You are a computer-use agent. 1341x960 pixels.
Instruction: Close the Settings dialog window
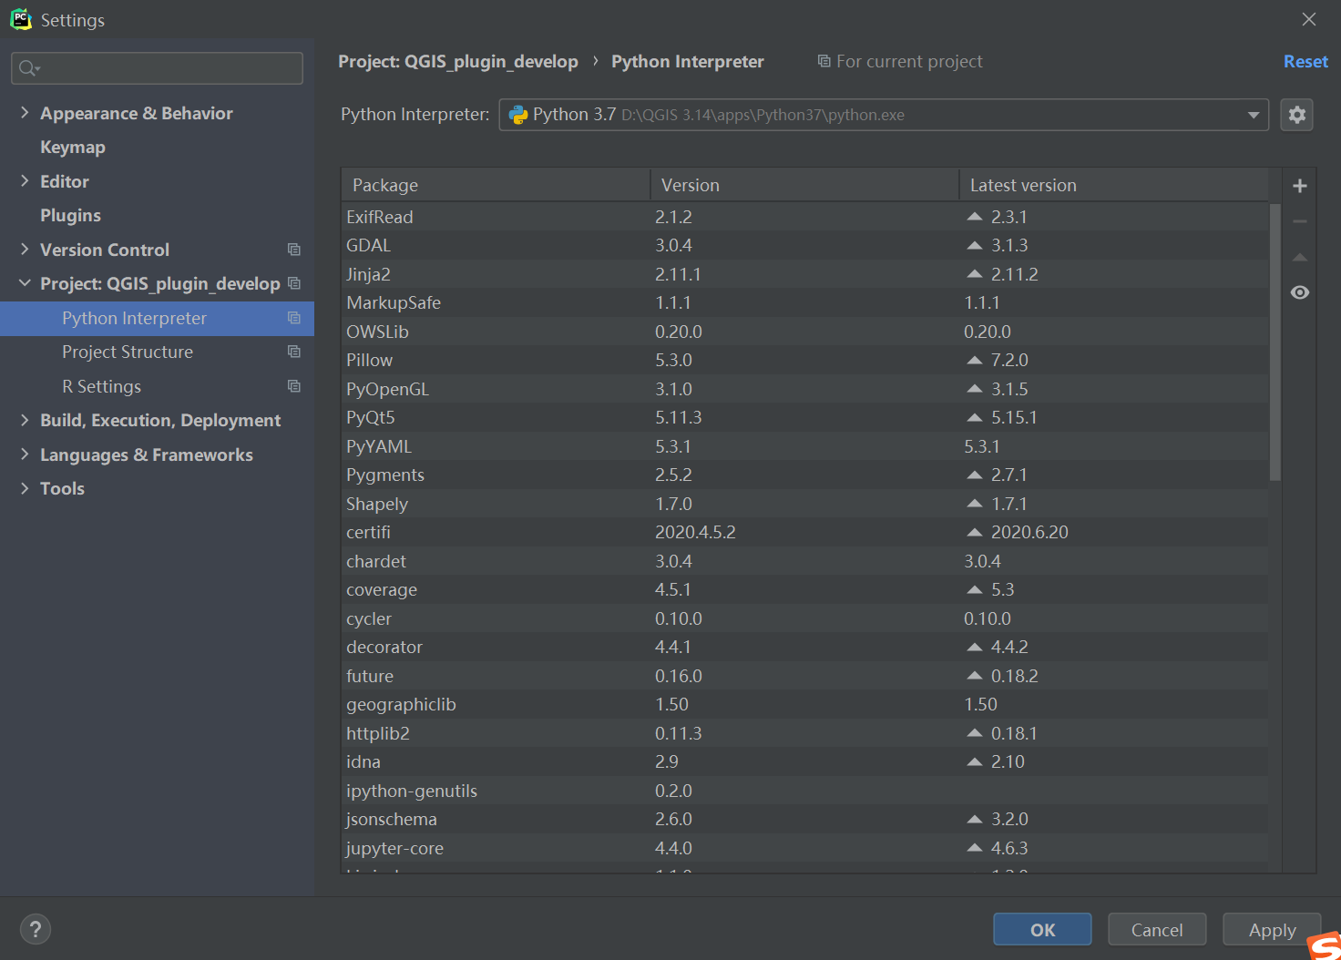[x=1309, y=19]
